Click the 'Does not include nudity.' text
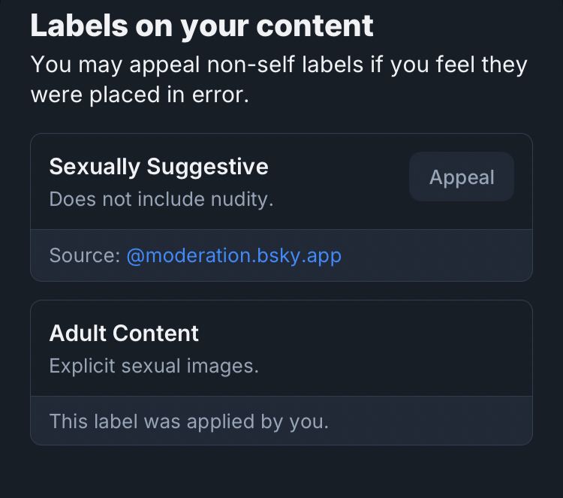This screenshot has width=563, height=498. click(161, 200)
